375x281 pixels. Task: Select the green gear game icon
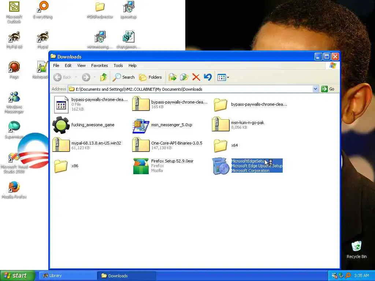pos(61,125)
